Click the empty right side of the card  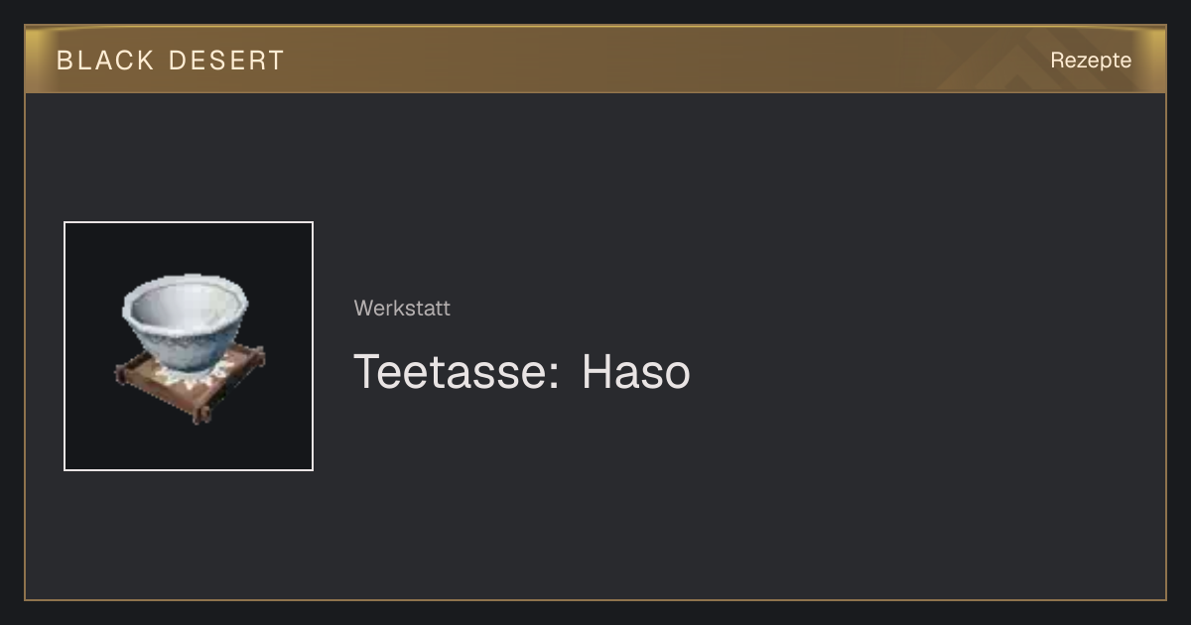(x=943, y=347)
